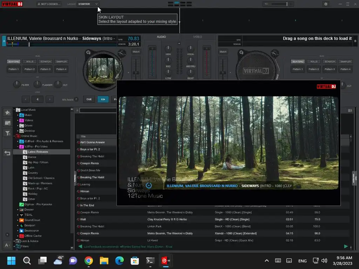The height and width of the screenshot is (269, 359).
Task: Click the TIDAL service icon
Action: (22, 215)
